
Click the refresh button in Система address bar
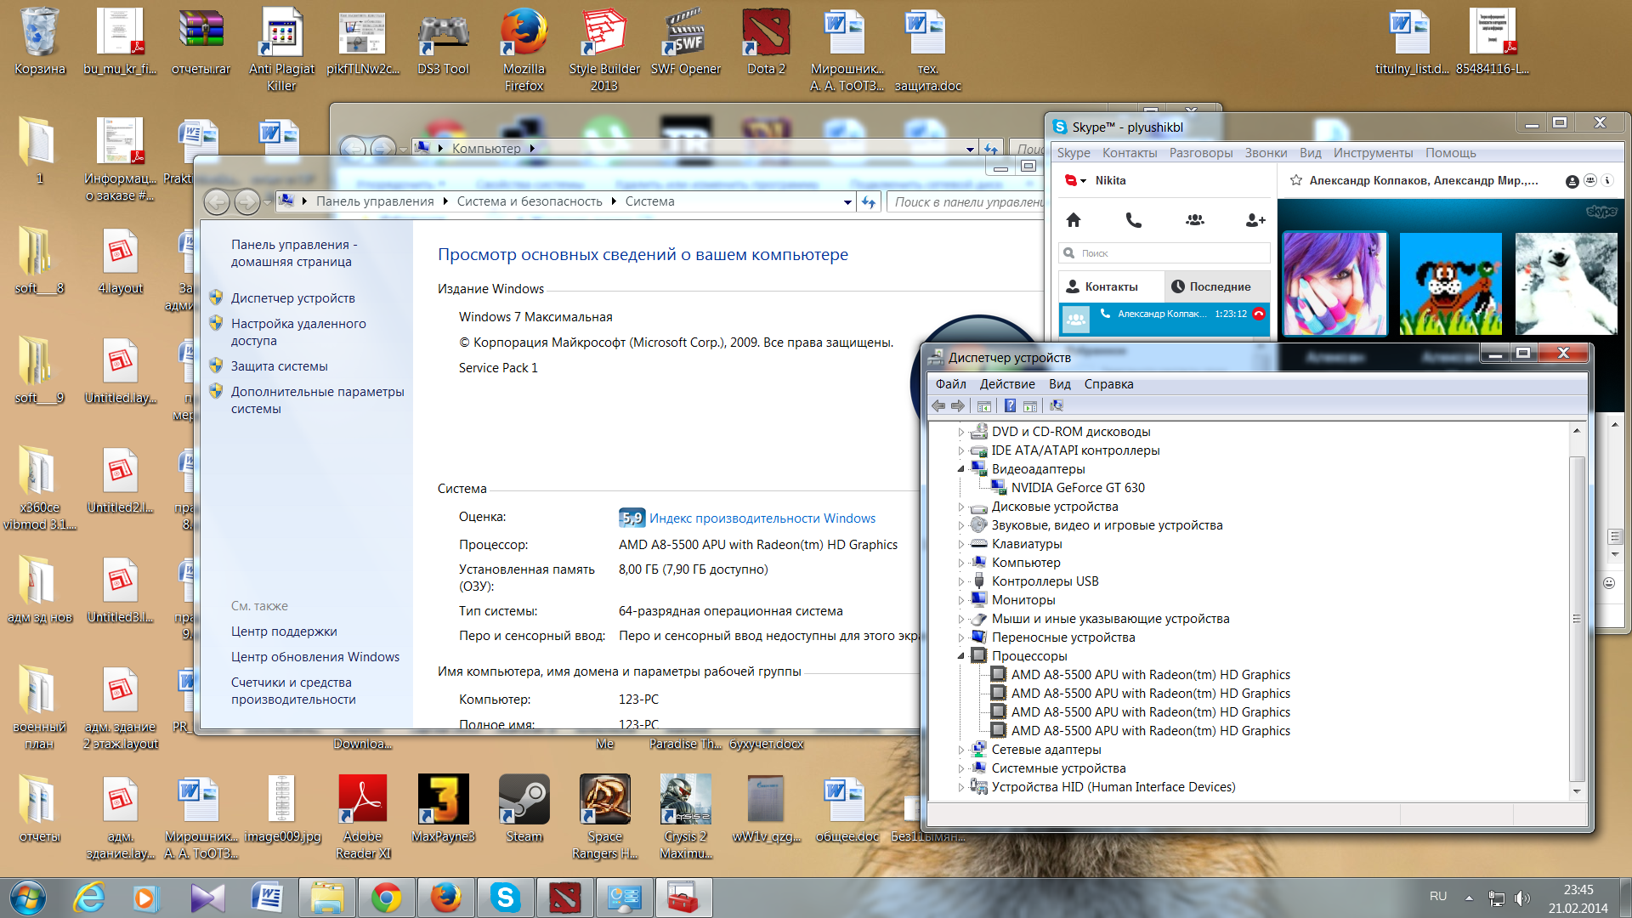(869, 202)
